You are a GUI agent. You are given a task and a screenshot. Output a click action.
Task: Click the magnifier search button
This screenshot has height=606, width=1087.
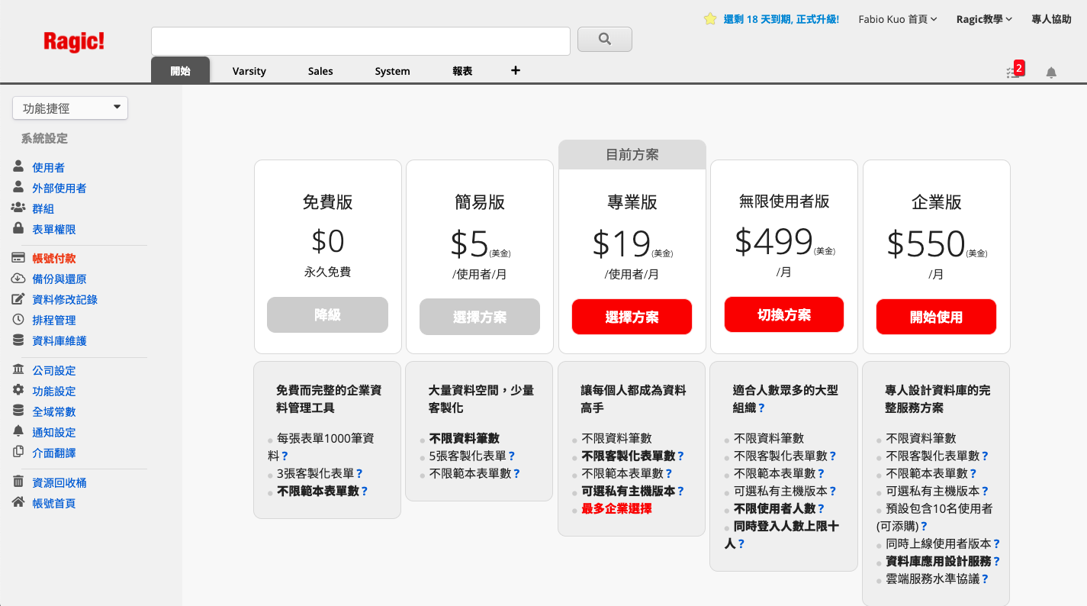click(605, 39)
